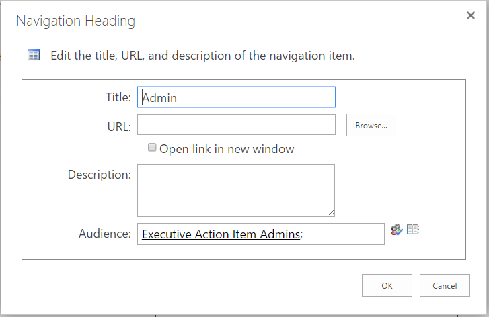
Task: Click the 'Open link in new window' label
Action: 227,149
